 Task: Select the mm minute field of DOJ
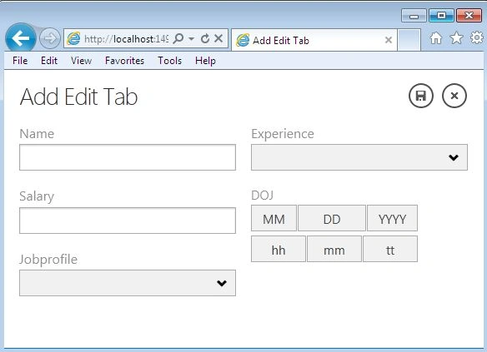[x=334, y=249]
